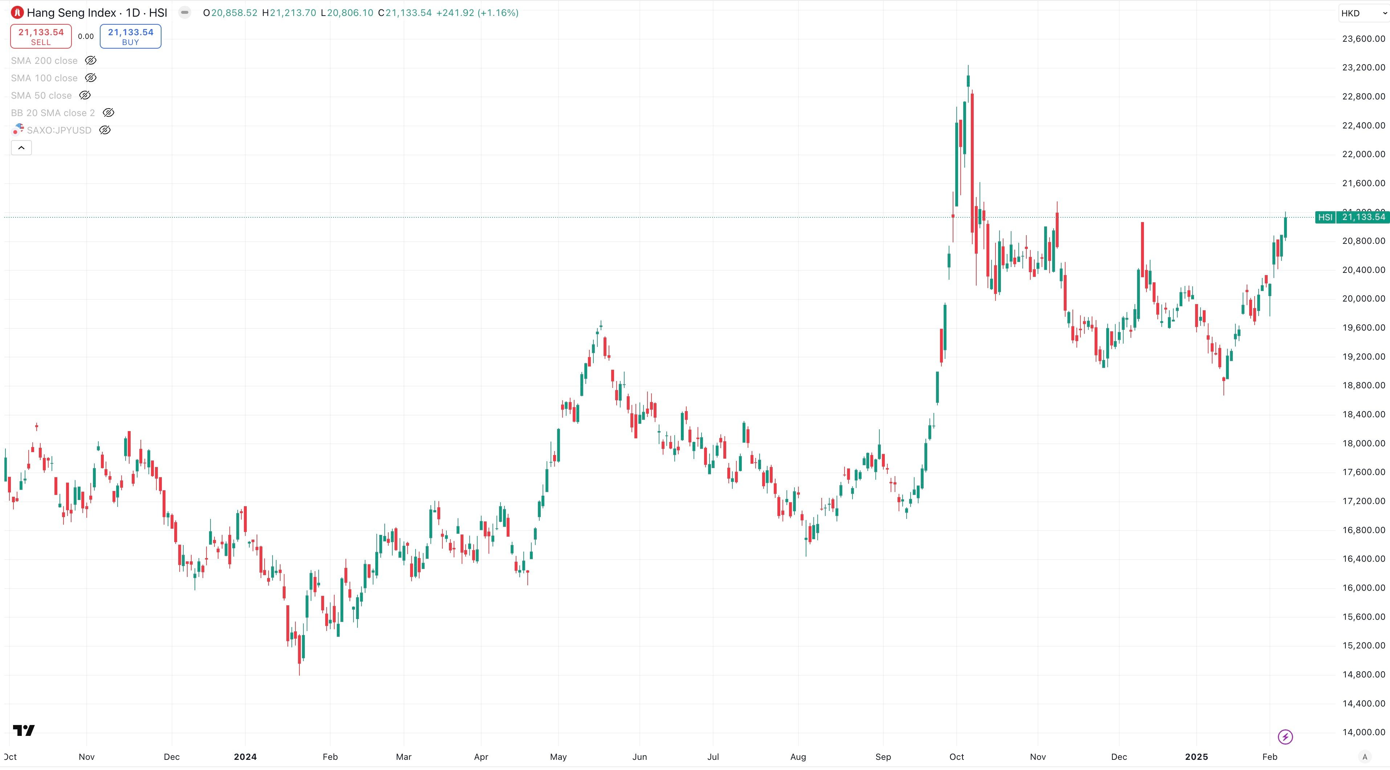Unhide the SMA 50 close indicator
Viewport: 1390px width, 770px height.
click(85, 95)
